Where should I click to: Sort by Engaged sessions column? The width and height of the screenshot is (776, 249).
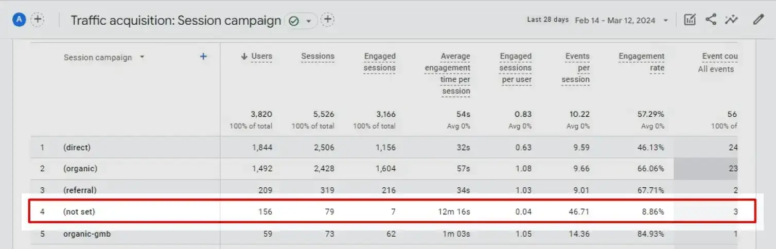[380, 62]
